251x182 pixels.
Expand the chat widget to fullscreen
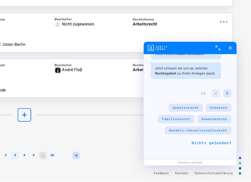point(218,48)
